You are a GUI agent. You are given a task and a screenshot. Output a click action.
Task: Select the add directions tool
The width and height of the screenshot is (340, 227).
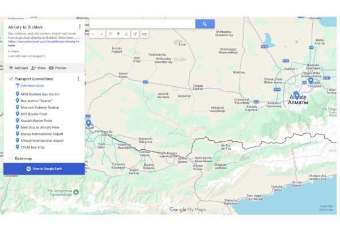pos(135,34)
